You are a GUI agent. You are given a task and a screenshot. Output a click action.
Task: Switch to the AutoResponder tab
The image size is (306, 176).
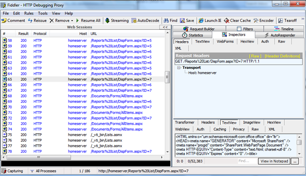click(x=280, y=35)
